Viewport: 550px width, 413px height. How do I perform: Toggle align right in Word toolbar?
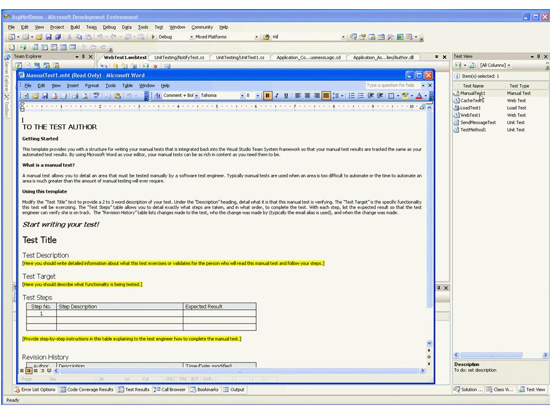pyautogui.click(x=316, y=96)
